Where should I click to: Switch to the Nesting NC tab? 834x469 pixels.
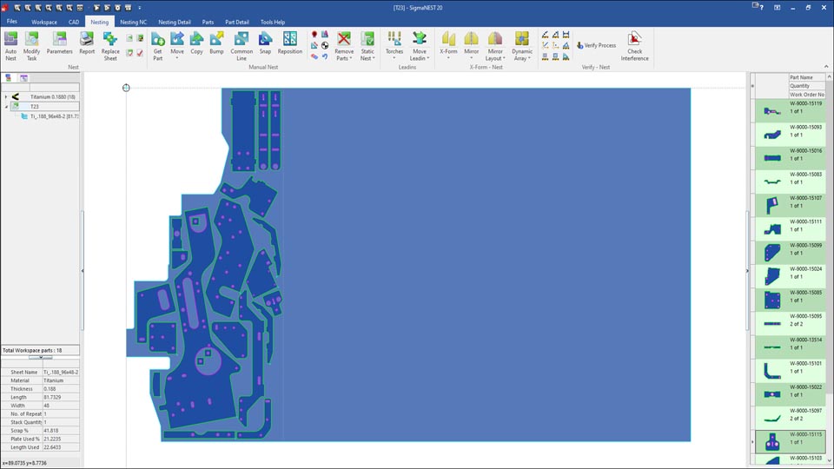click(x=134, y=22)
